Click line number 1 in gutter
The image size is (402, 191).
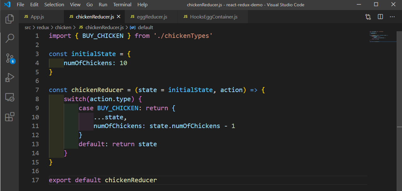[x=37, y=36]
